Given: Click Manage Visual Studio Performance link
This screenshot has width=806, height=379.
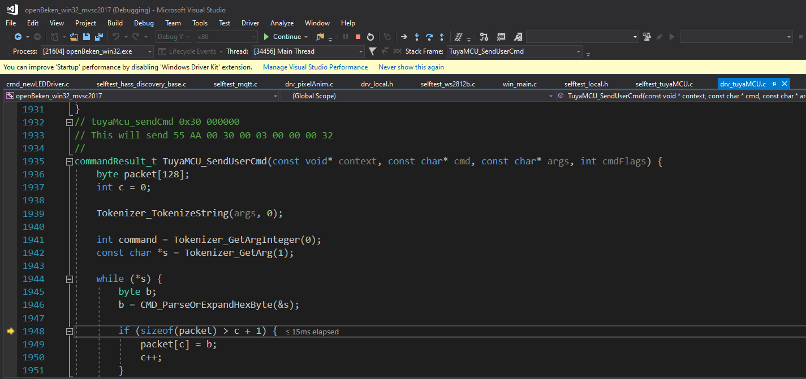Looking at the screenshot, I should pos(315,67).
